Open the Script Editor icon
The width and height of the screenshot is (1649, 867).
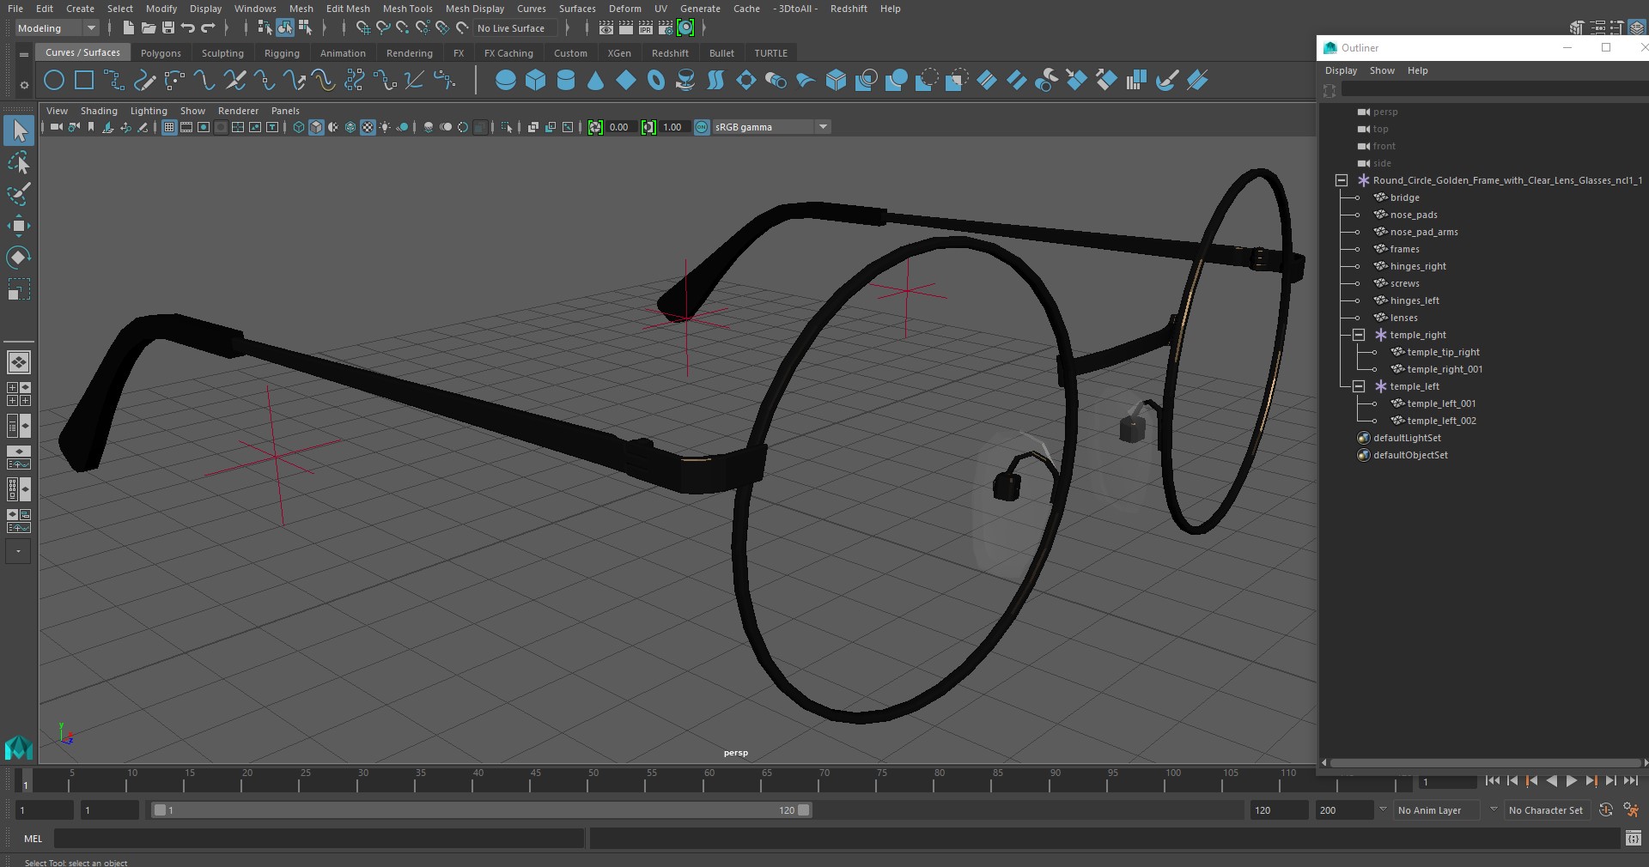tap(1634, 838)
